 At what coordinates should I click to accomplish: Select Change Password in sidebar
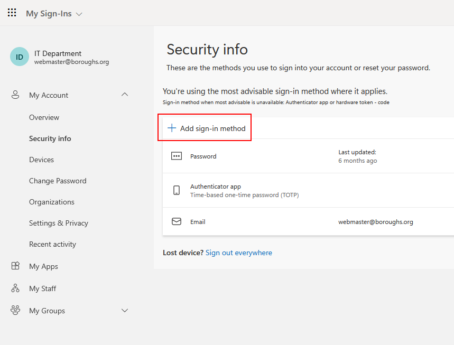[58, 181]
